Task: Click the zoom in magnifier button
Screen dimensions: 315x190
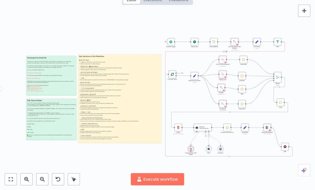Action: pos(27,179)
